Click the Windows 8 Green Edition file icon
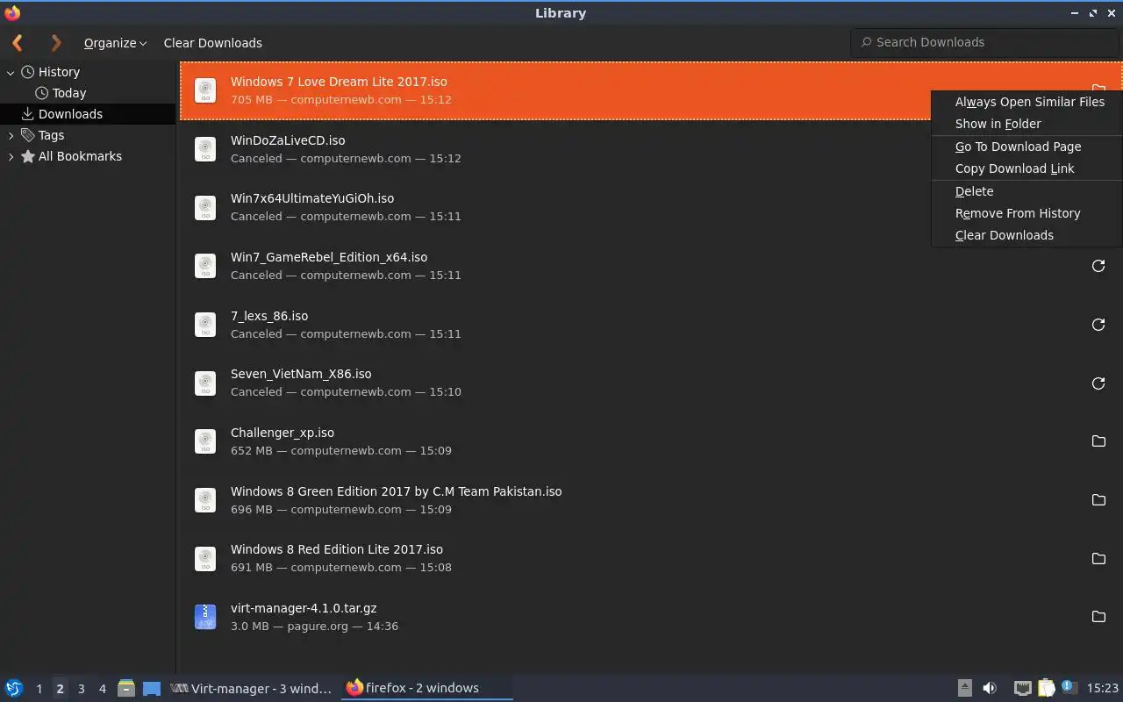 (205, 500)
